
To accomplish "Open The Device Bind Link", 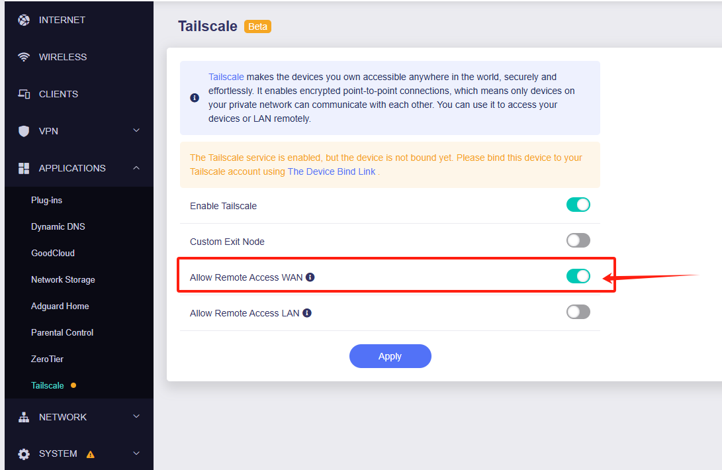I will pos(332,171).
